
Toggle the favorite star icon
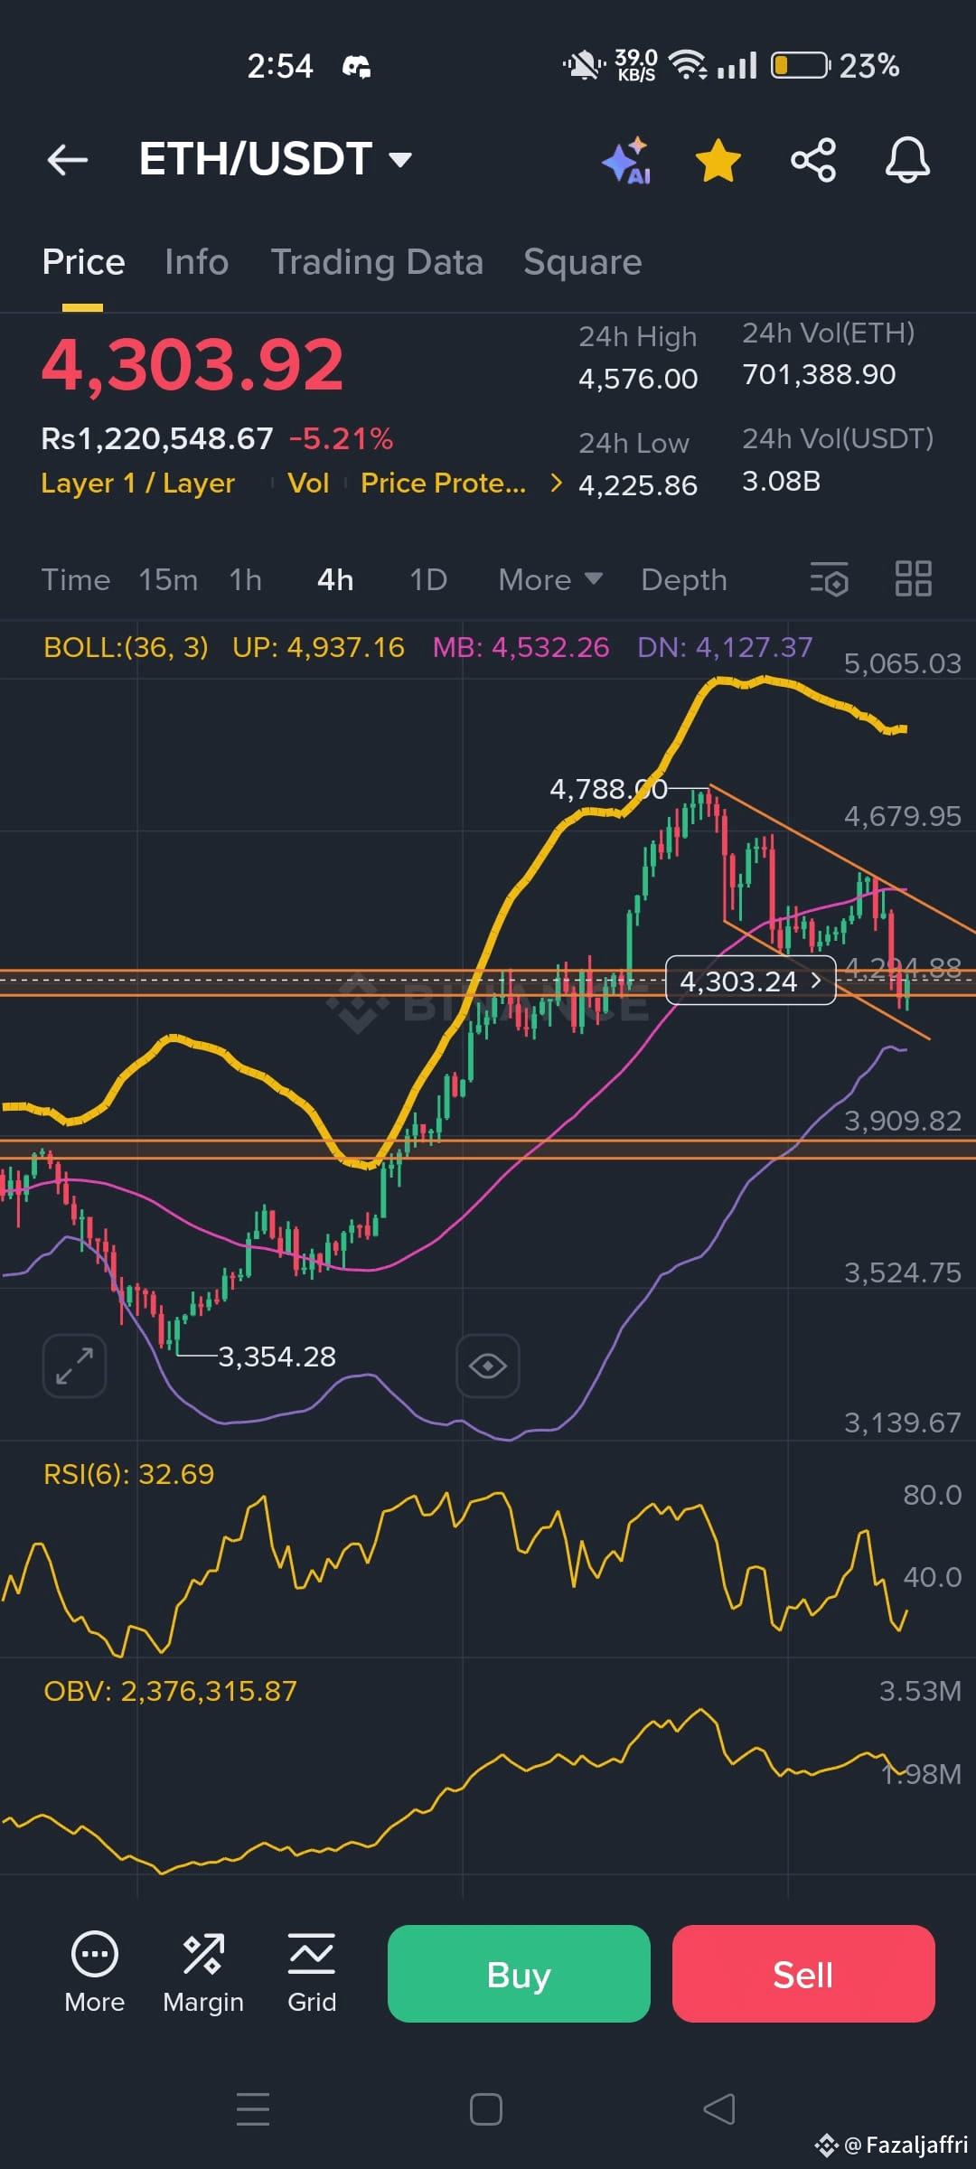(x=718, y=161)
